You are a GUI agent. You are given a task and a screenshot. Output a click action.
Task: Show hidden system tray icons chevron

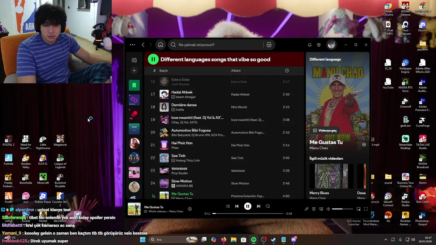(x=386, y=240)
